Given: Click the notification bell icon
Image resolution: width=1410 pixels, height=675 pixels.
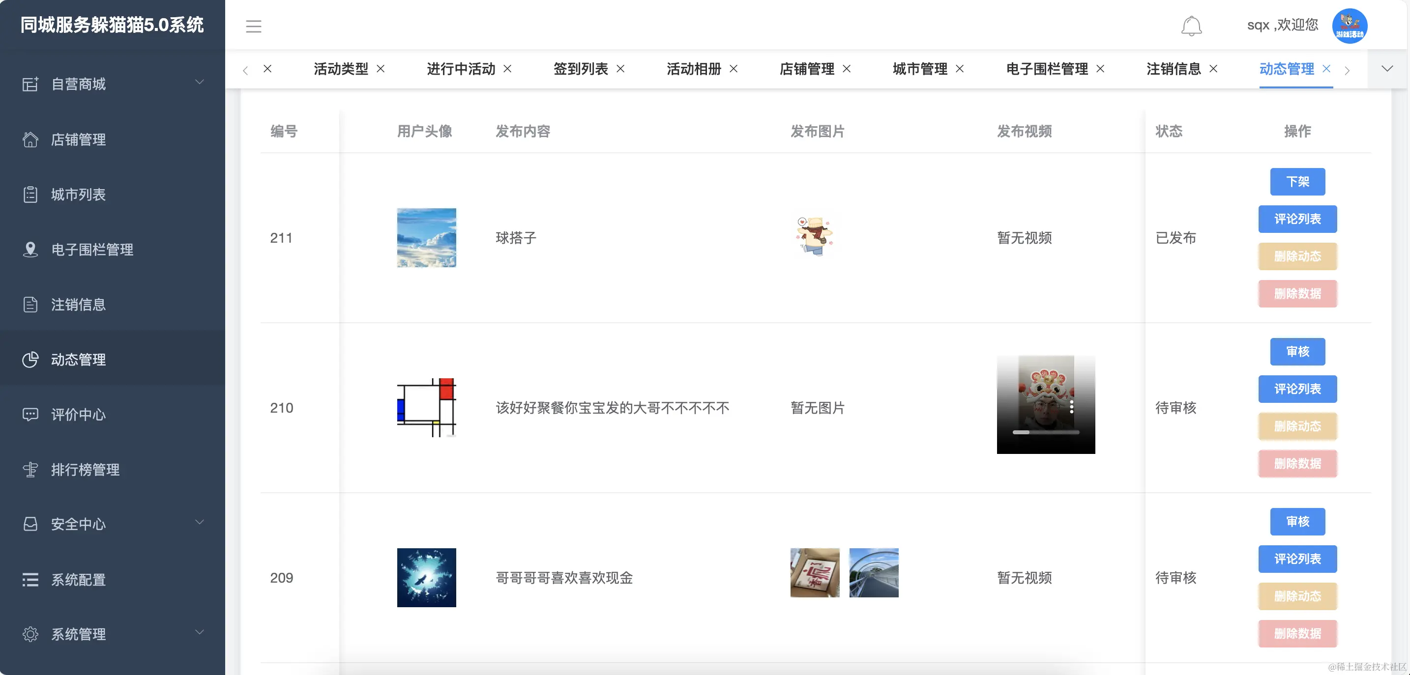Looking at the screenshot, I should 1192,26.
